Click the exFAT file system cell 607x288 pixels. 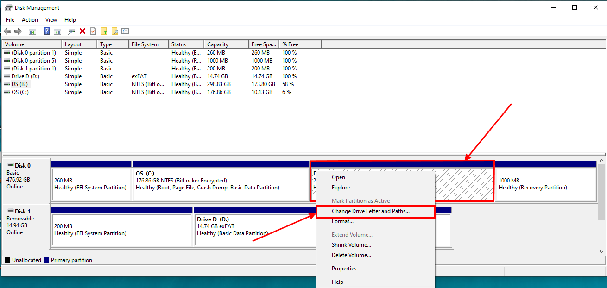click(139, 76)
